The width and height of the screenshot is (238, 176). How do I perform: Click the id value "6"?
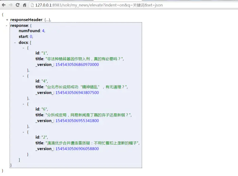coord(44,109)
